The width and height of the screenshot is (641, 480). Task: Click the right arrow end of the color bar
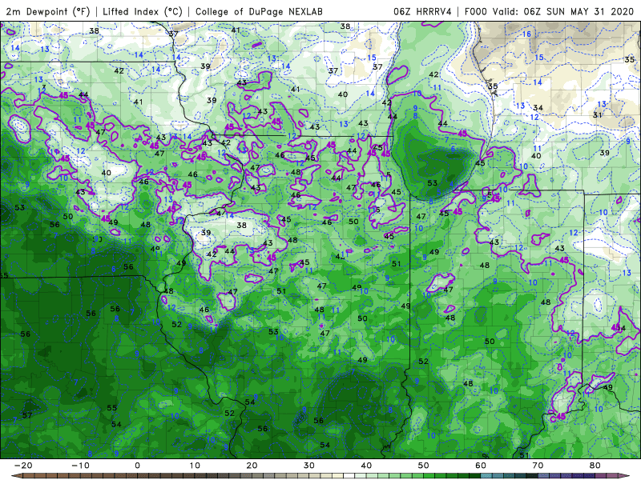click(x=625, y=476)
